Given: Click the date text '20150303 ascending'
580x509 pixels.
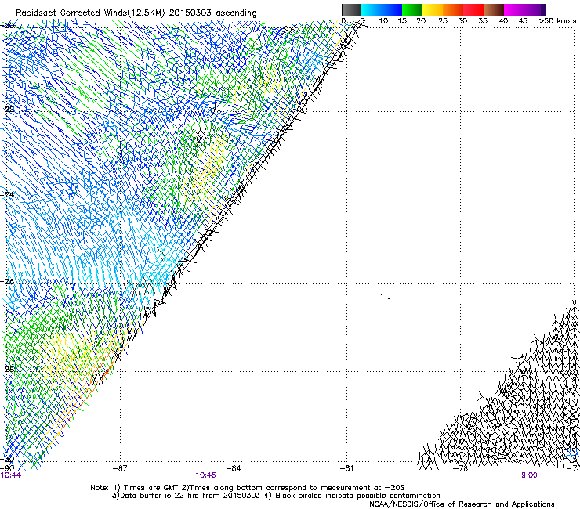Looking at the screenshot, I should pyautogui.click(x=212, y=13).
